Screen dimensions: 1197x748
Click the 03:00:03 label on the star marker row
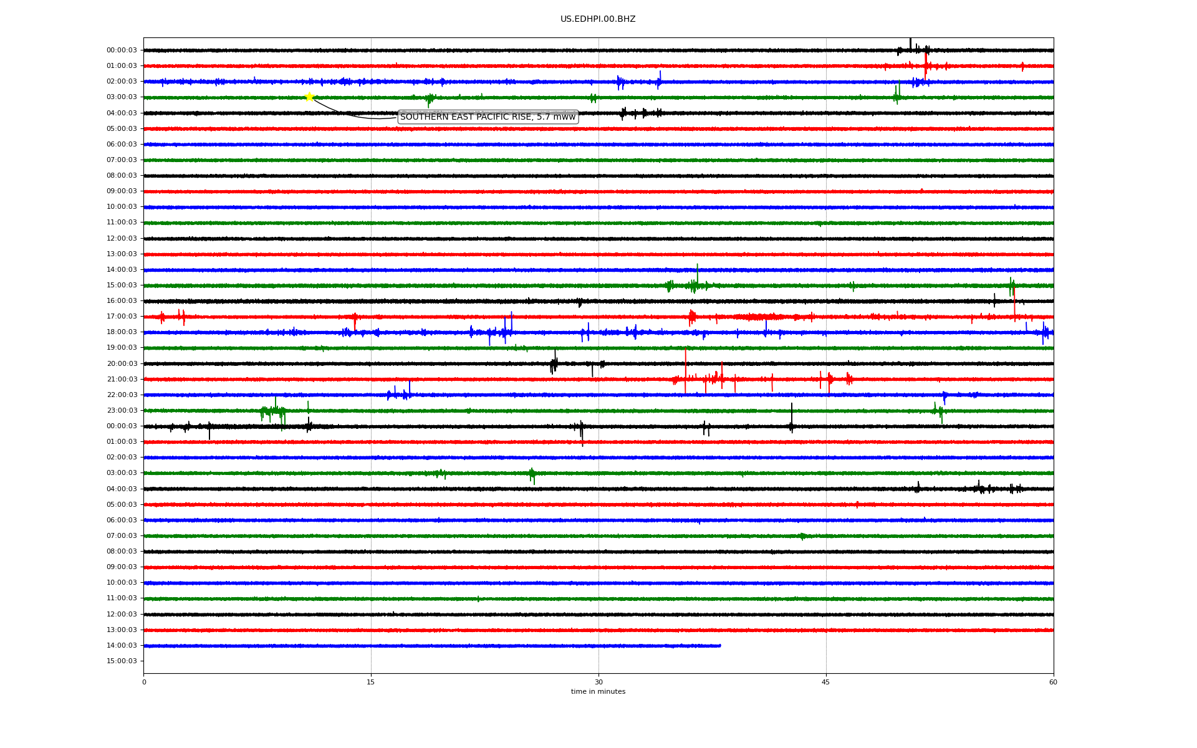coord(122,97)
